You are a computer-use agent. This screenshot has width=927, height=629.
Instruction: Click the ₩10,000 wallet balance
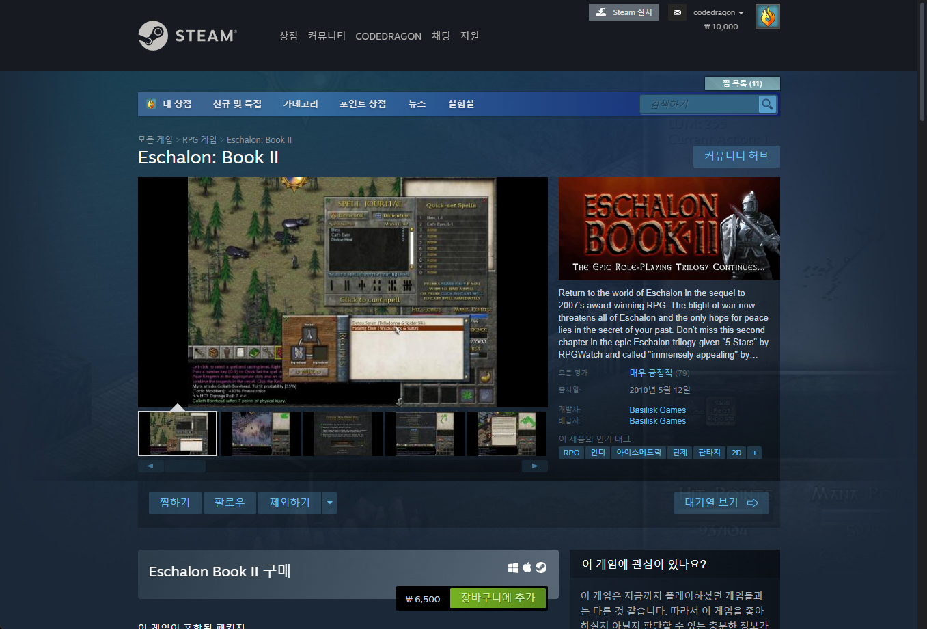(x=721, y=27)
